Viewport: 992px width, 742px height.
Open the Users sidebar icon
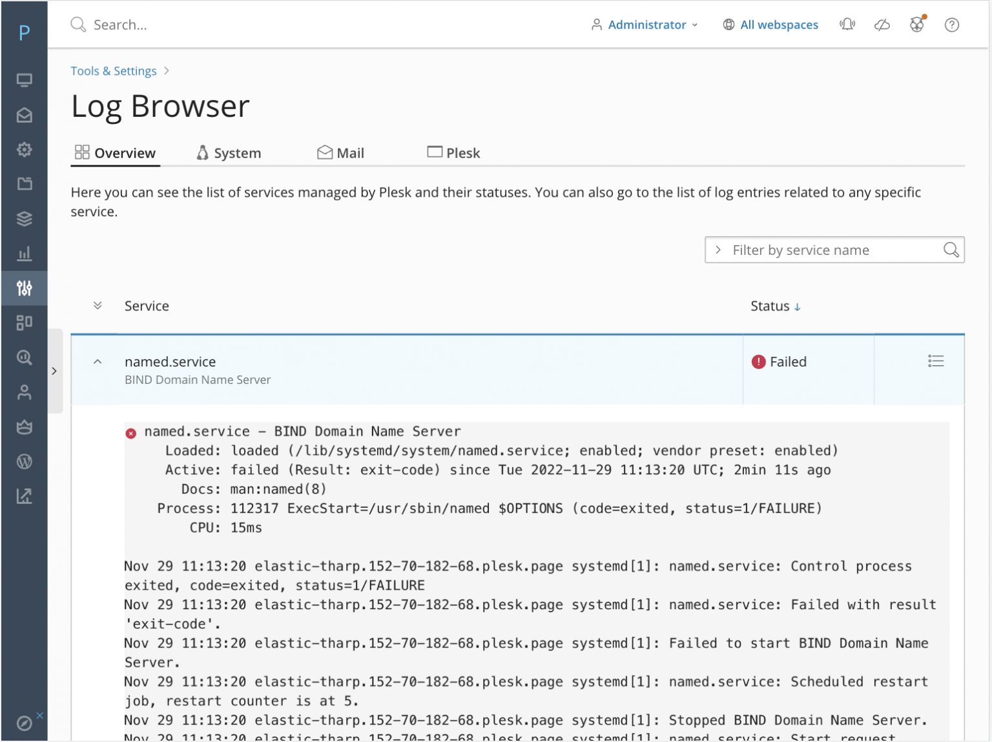[x=24, y=392]
